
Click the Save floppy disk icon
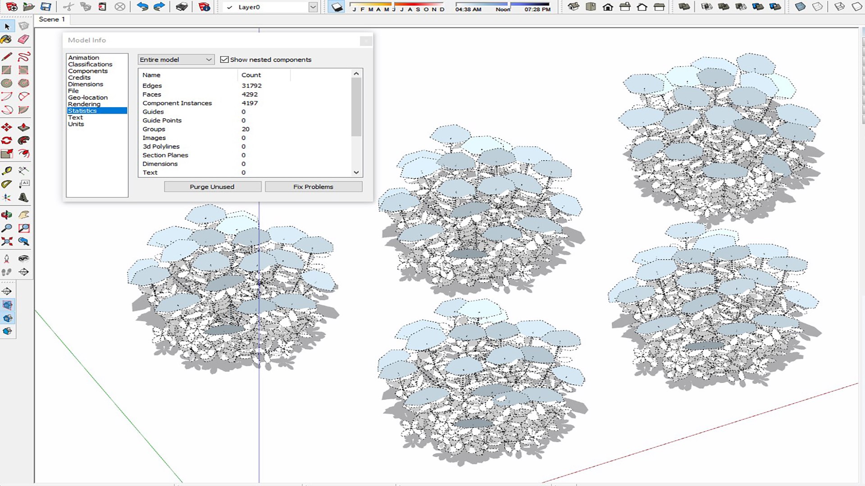[x=46, y=7]
